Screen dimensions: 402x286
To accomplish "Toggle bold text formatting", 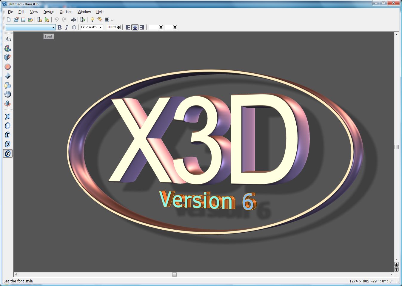I will coord(59,27).
